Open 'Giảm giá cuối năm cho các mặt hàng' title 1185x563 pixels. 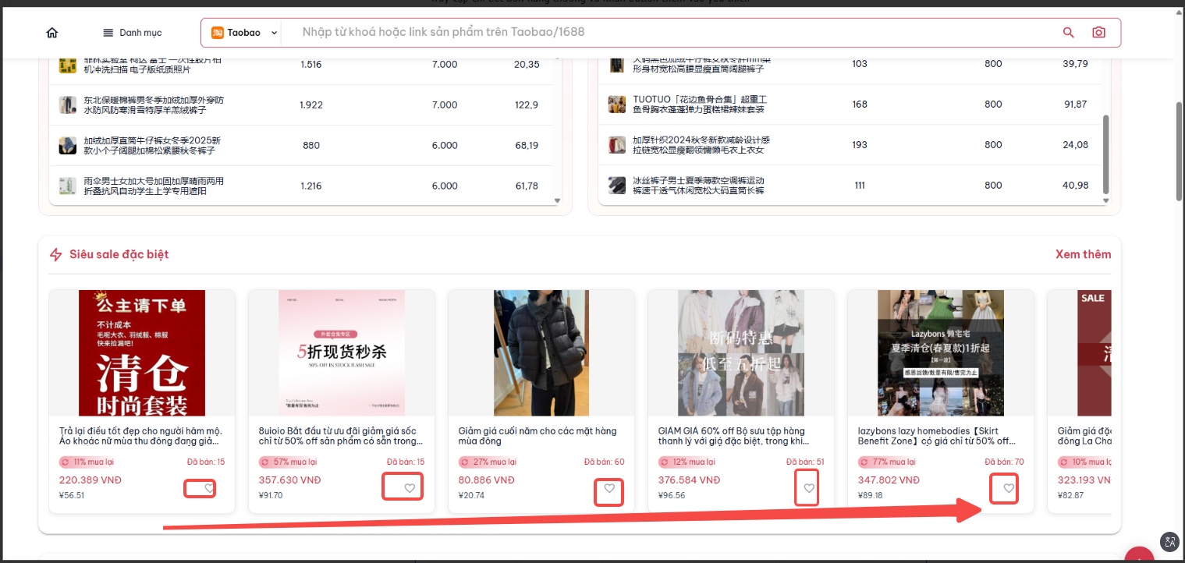click(538, 436)
